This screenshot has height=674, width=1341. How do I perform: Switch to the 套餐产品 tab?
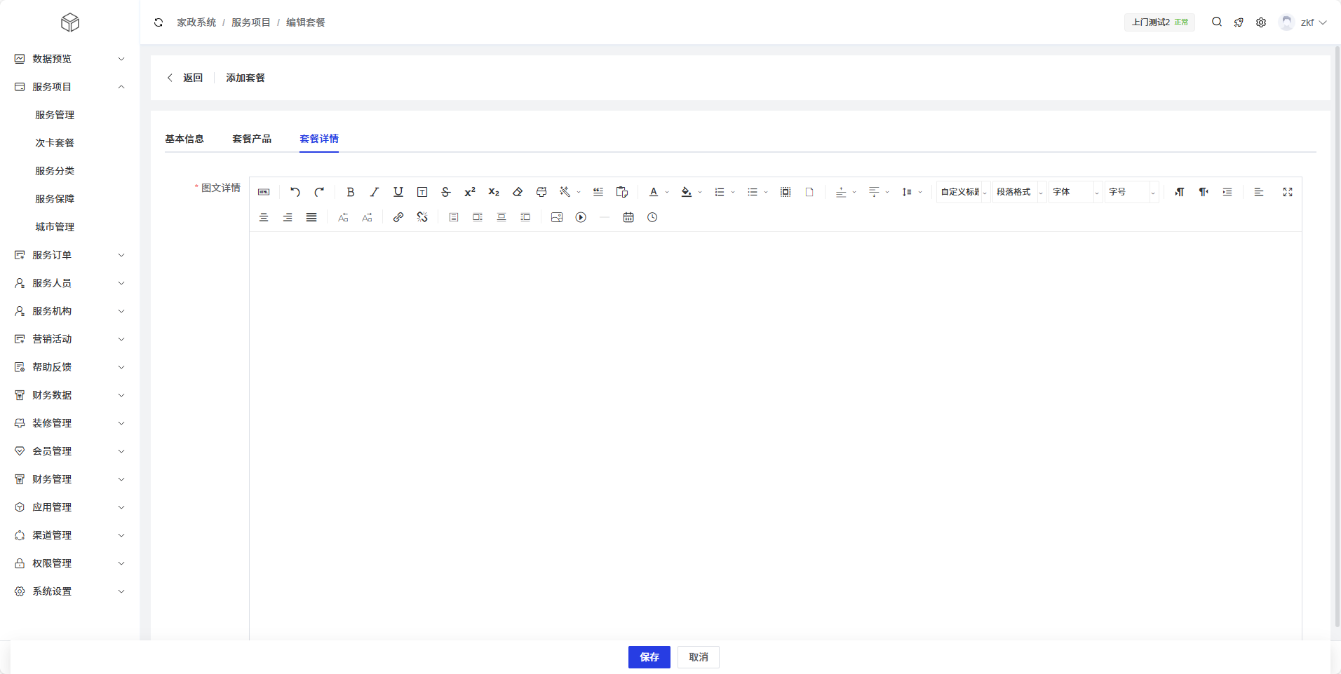(x=252, y=139)
